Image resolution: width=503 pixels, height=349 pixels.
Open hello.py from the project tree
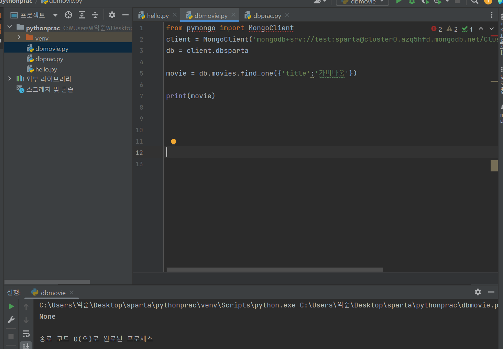(x=46, y=69)
